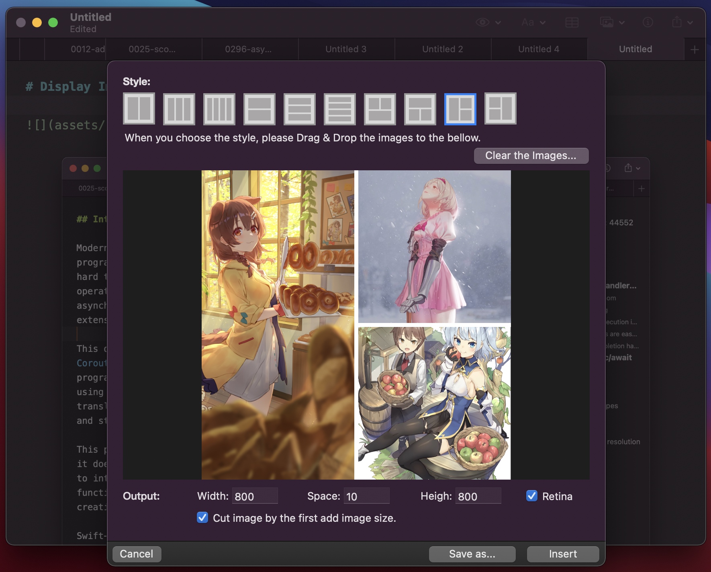Click the eye preview icon in toolbar

point(482,22)
